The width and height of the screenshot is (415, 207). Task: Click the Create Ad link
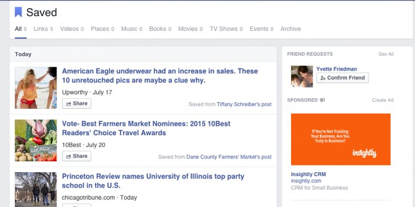pos(383,100)
